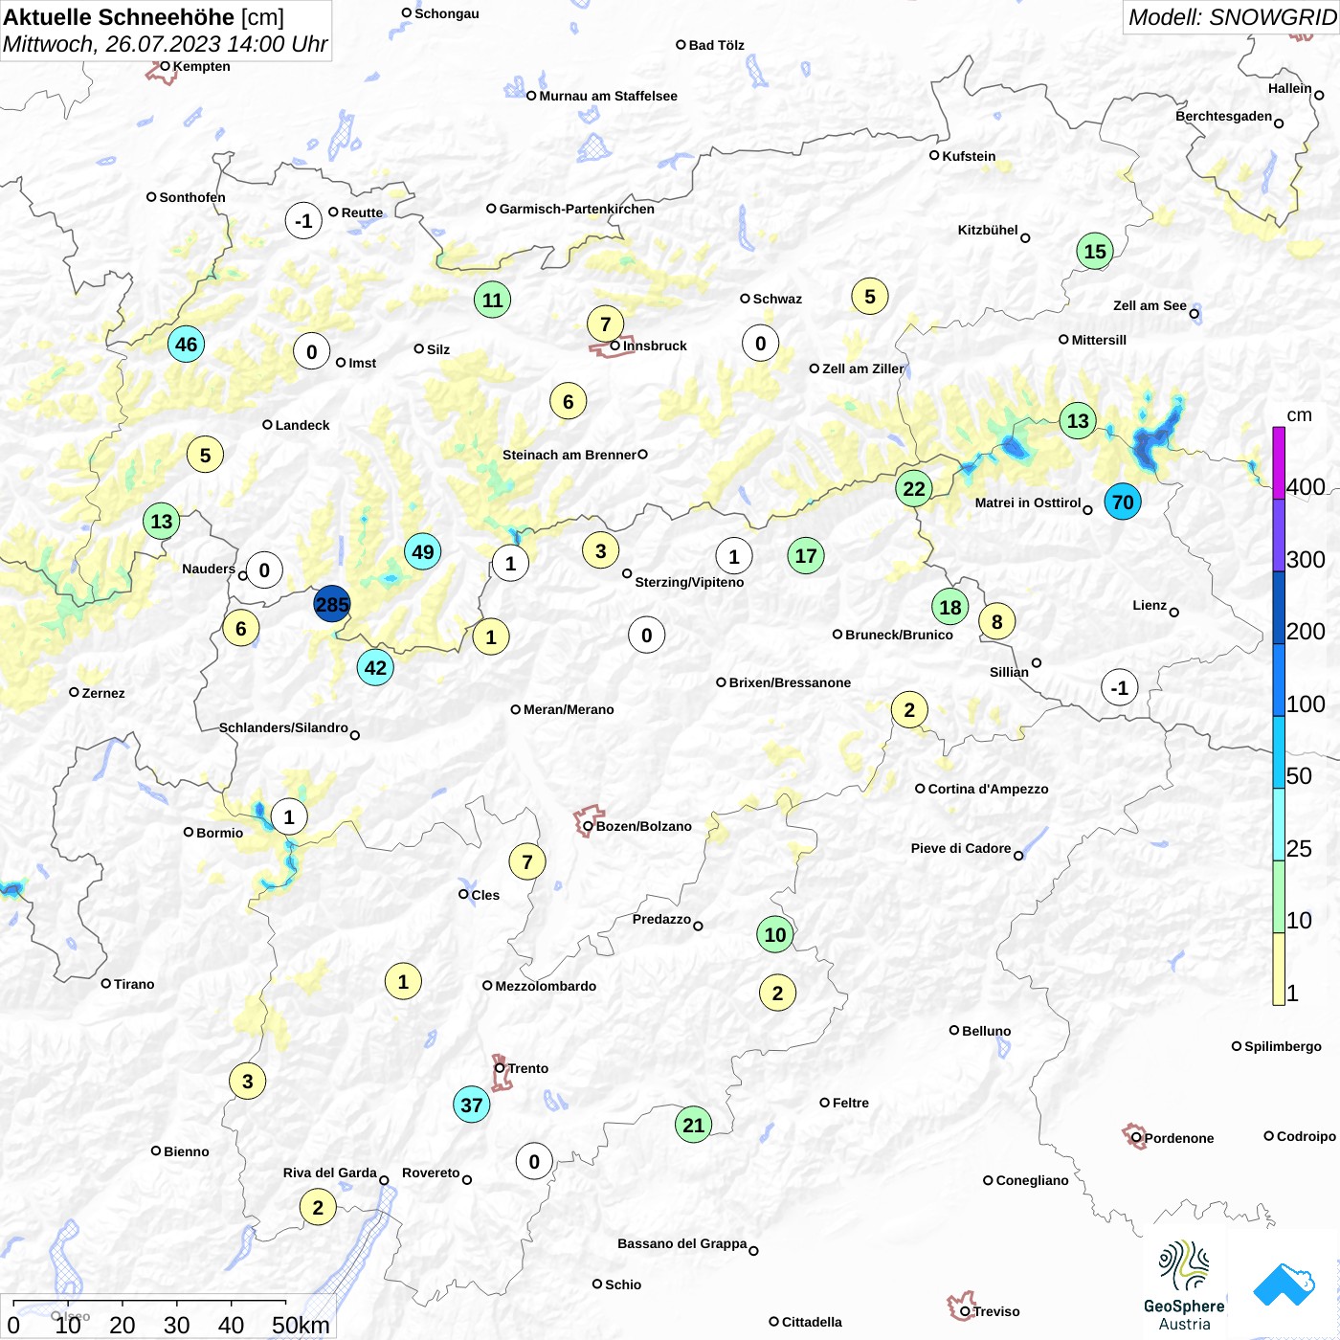
Task: Click the 7 marker above Innsbruck
Action: (x=605, y=324)
